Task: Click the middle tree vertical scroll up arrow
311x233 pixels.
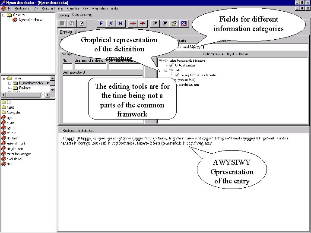Action: pyautogui.click(x=52, y=78)
